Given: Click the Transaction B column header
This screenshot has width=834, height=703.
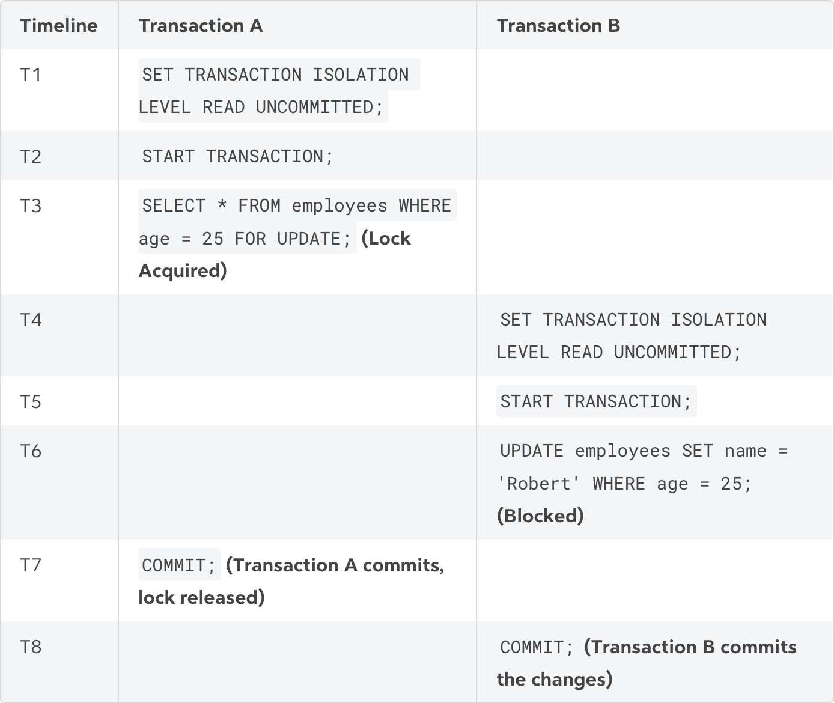Looking at the screenshot, I should (x=558, y=26).
